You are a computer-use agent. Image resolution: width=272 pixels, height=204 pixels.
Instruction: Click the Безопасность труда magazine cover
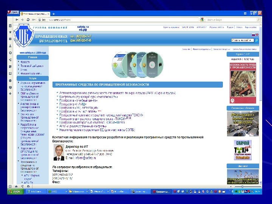point(243,83)
